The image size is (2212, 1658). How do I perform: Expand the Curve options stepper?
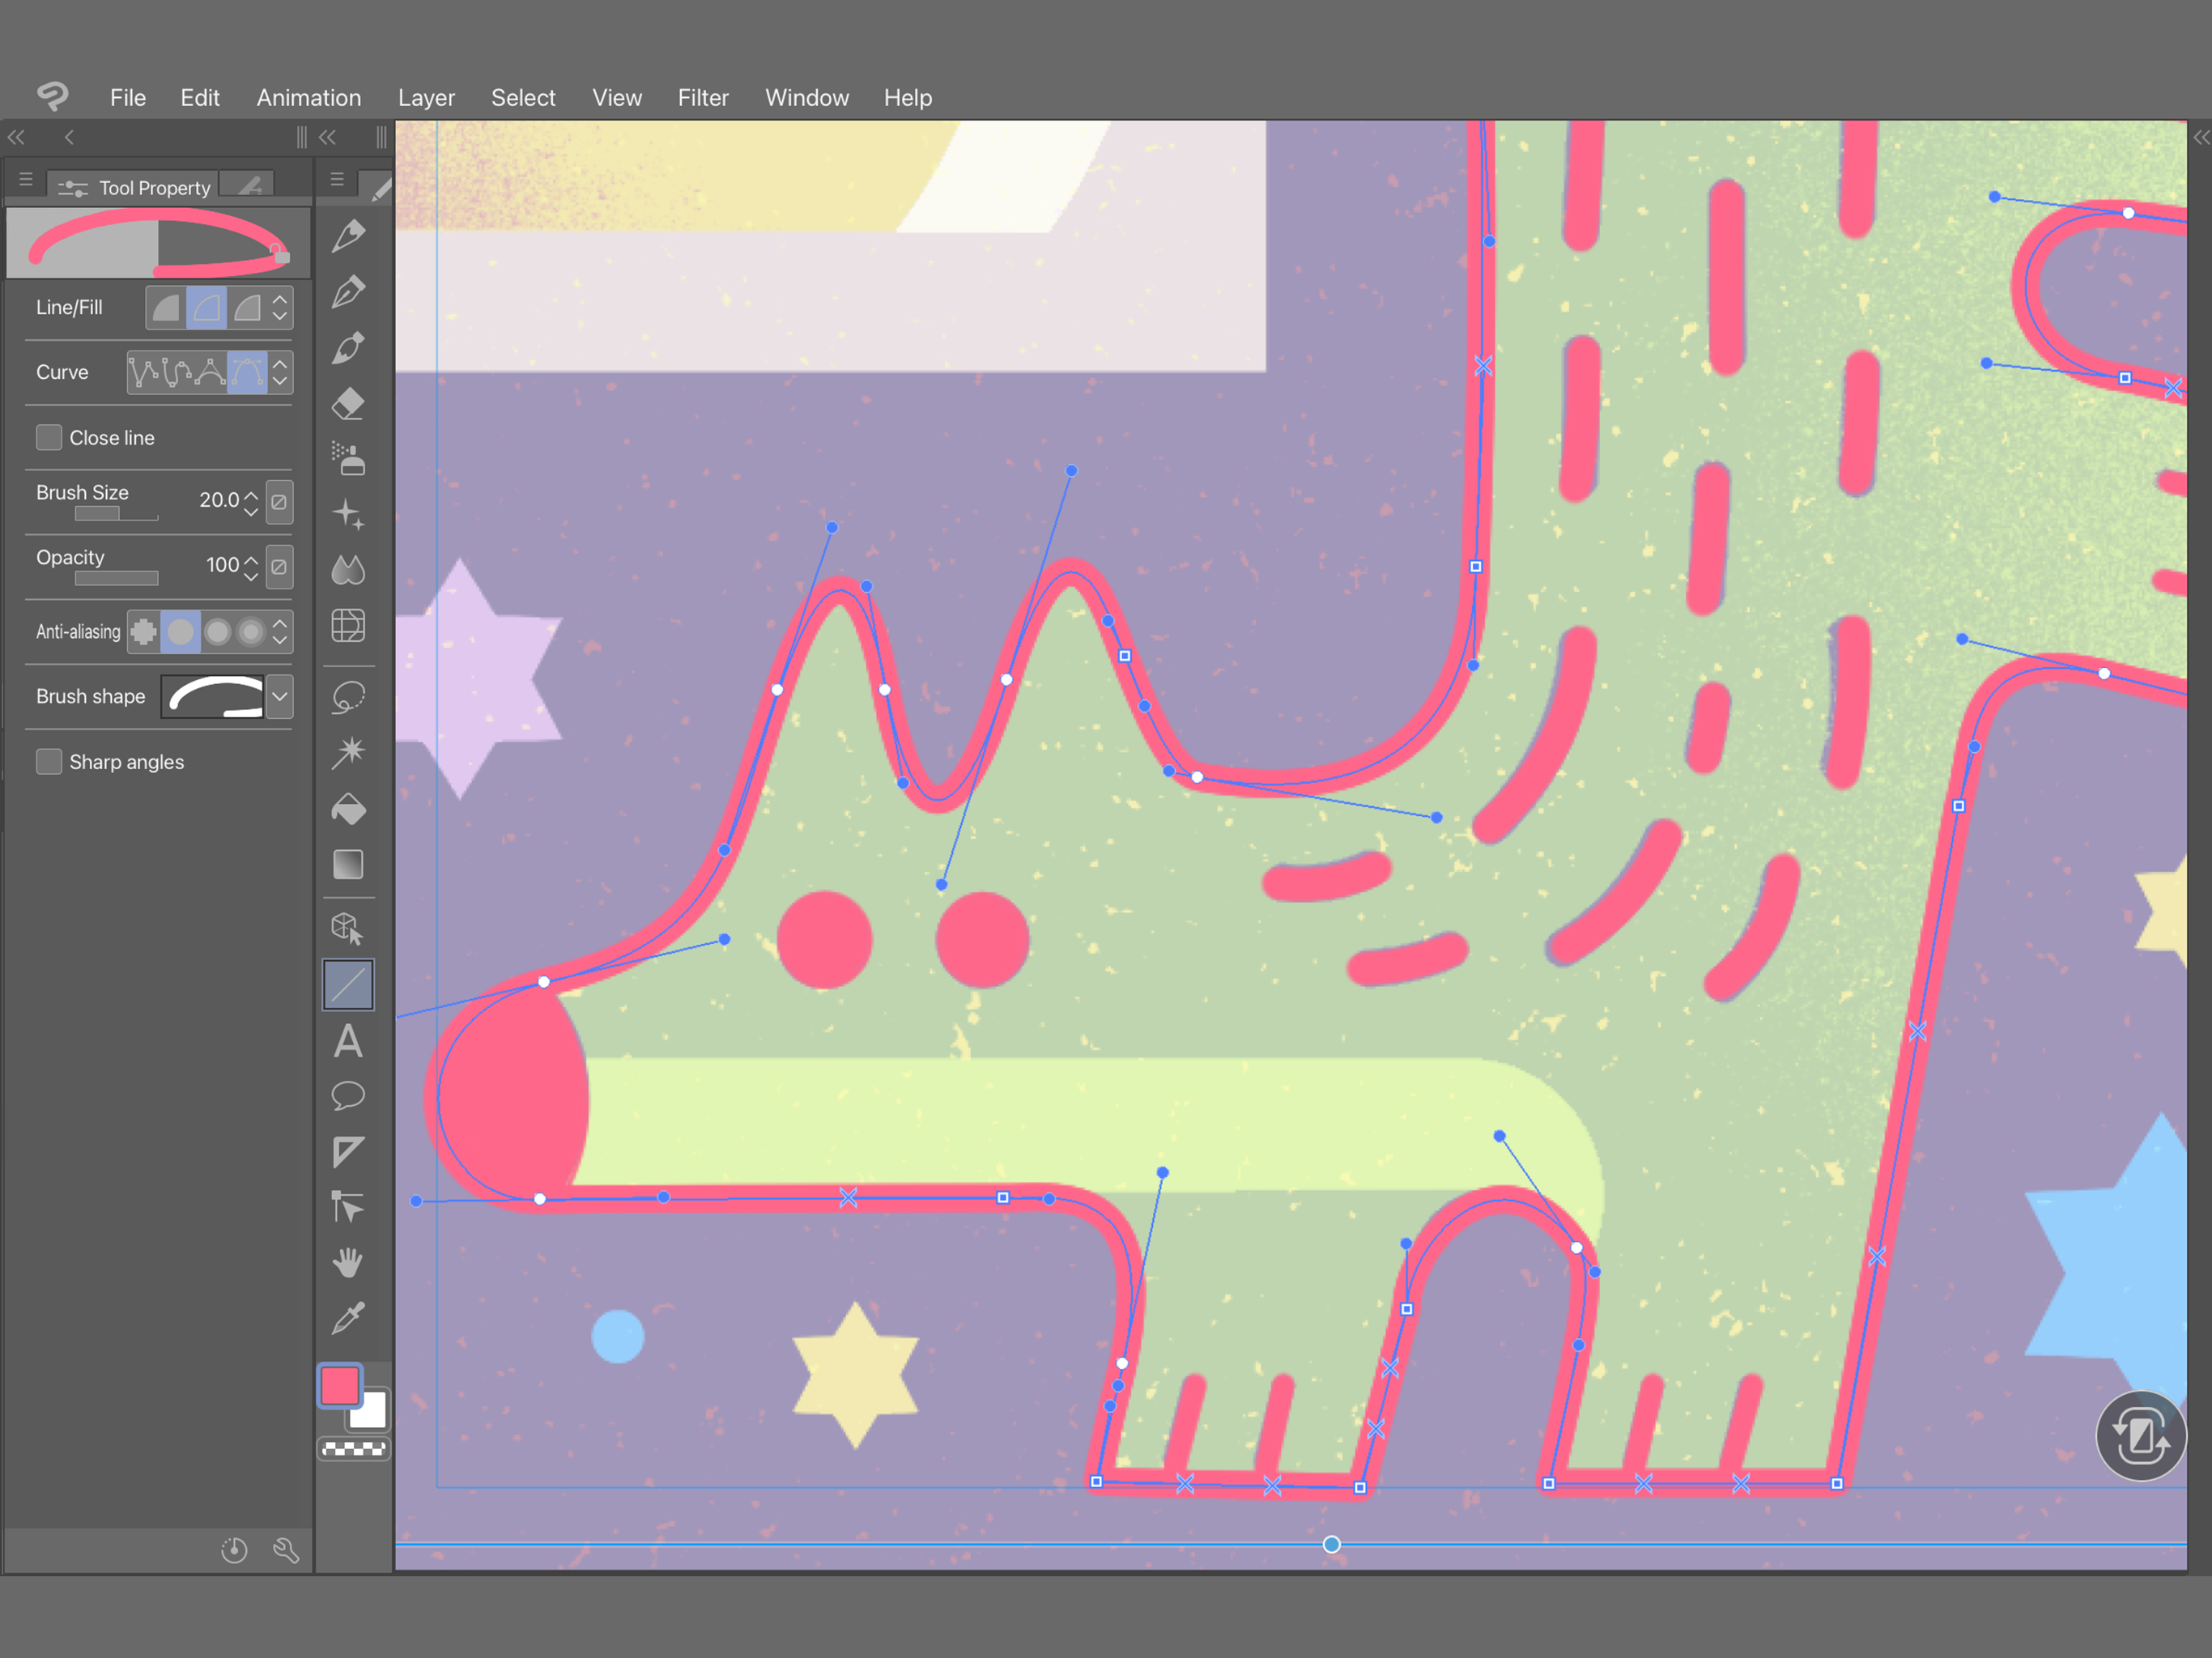(x=281, y=371)
